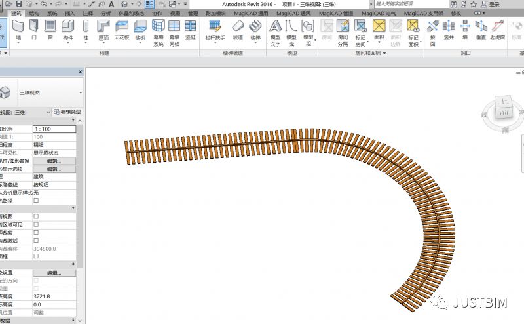Select the Mullion (竖梃) tool
The width and height of the screenshot is (524, 324).
coord(190,30)
